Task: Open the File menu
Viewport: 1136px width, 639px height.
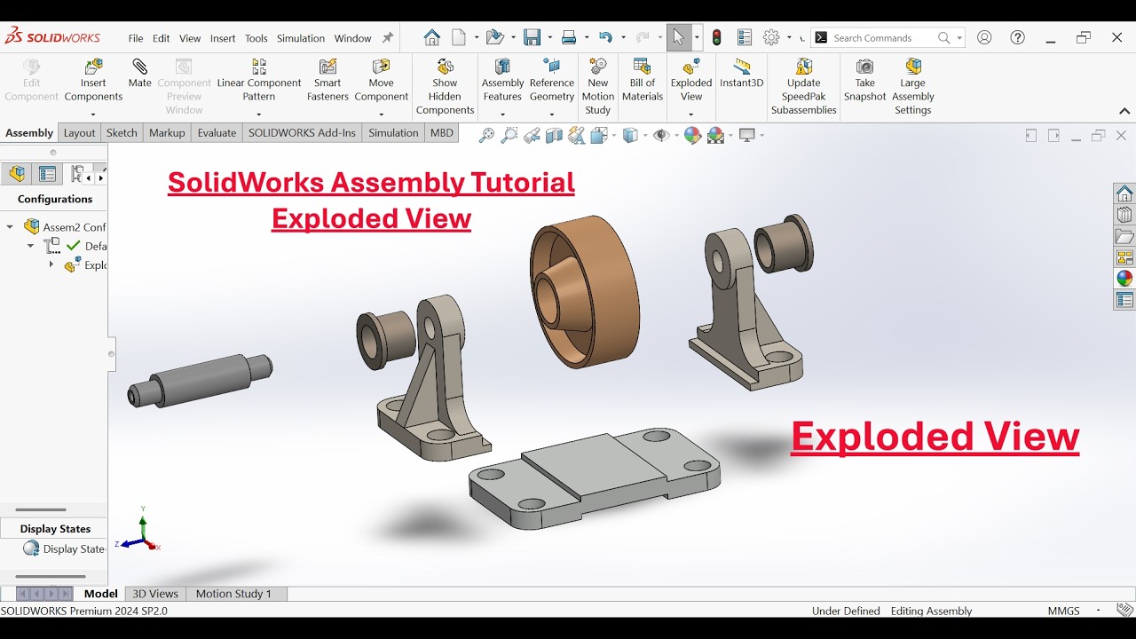Action: click(136, 38)
